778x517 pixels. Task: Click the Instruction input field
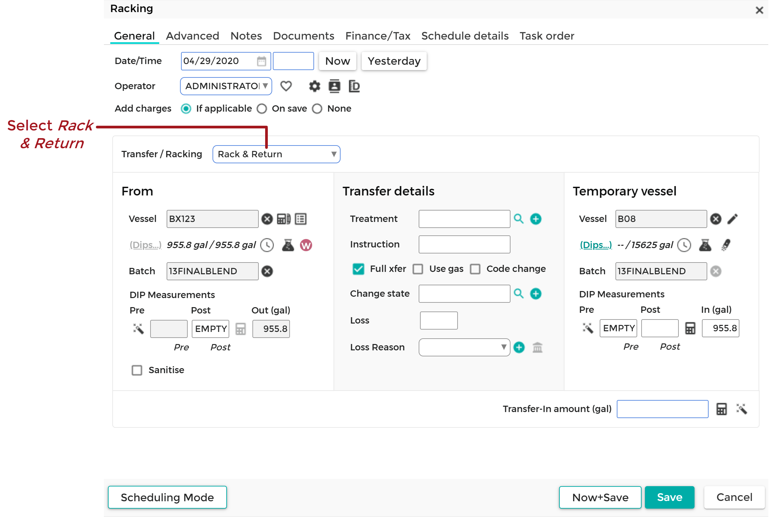coord(464,244)
